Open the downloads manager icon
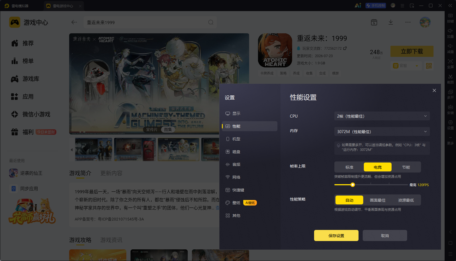Viewport: 456px width, 261px height. coord(391,22)
